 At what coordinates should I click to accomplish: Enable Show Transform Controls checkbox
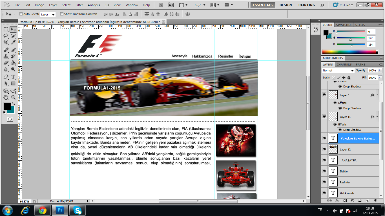click(62, 14)
